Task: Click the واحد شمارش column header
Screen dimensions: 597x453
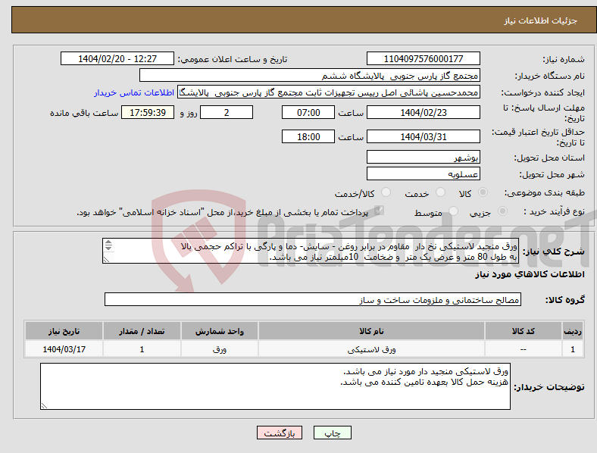Action: (x=220, y=331)
